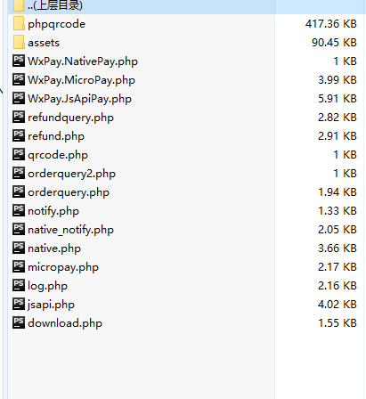Click the parent directory folder icon
Image resolution: width=366 pixels, height=399 pixels.
(19, 5)
